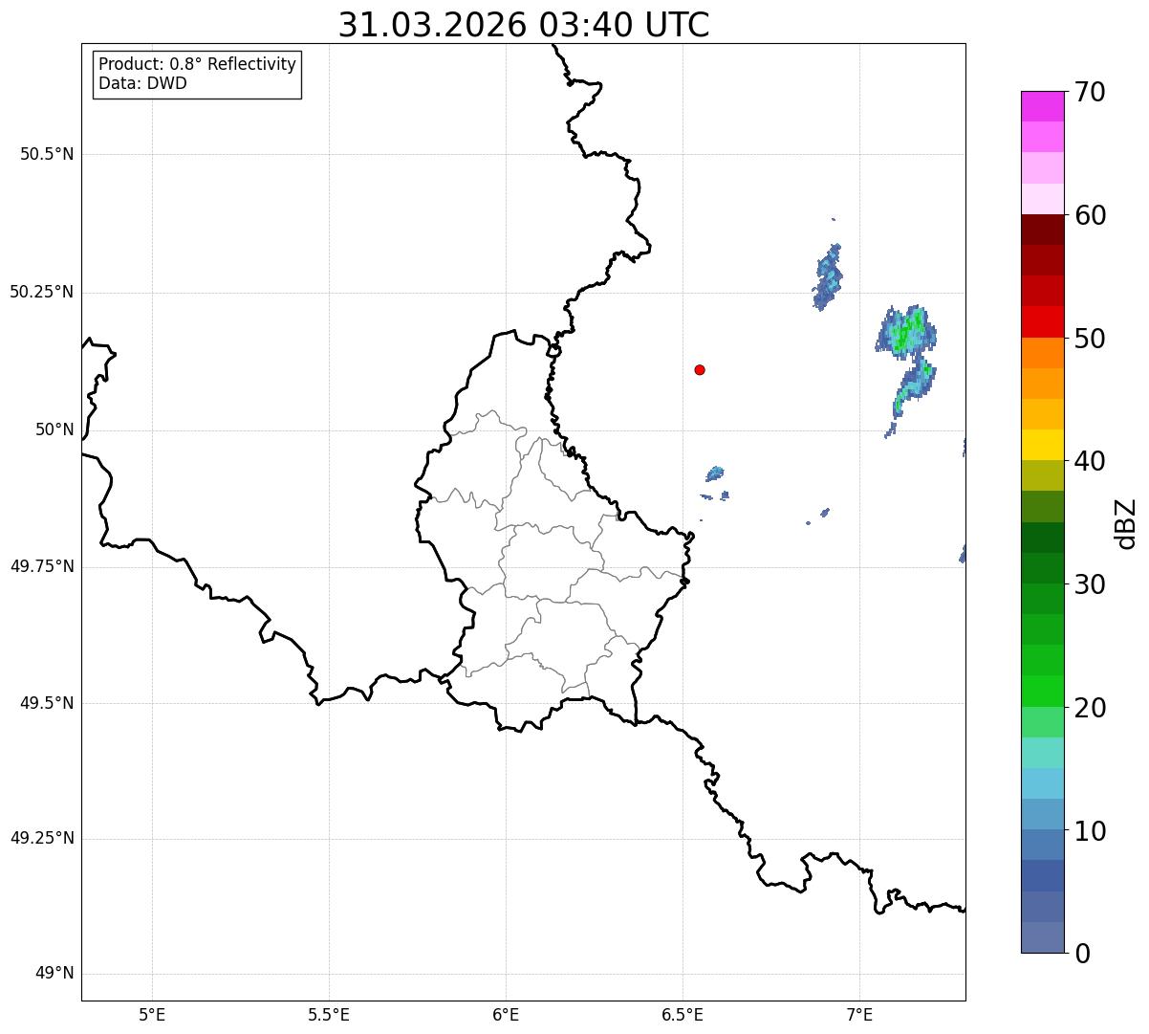Click the yellow colorbar segment above 40
This screenshot has height=1034, width=1149.
1043,445
